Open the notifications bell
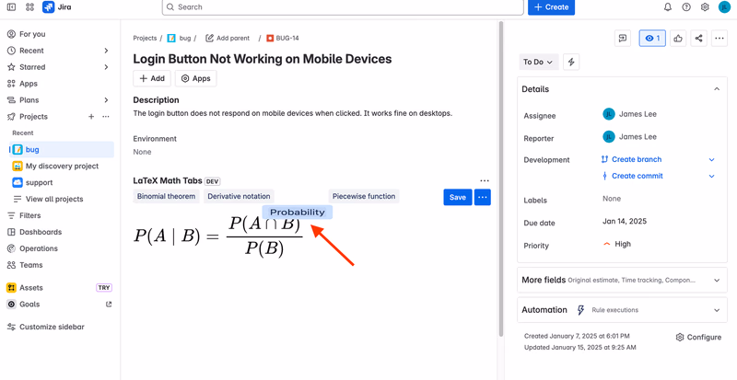 667,7
